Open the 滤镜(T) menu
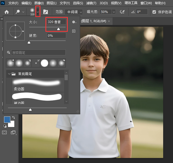This screenshot has width=173, height=163. click(91, 3)
